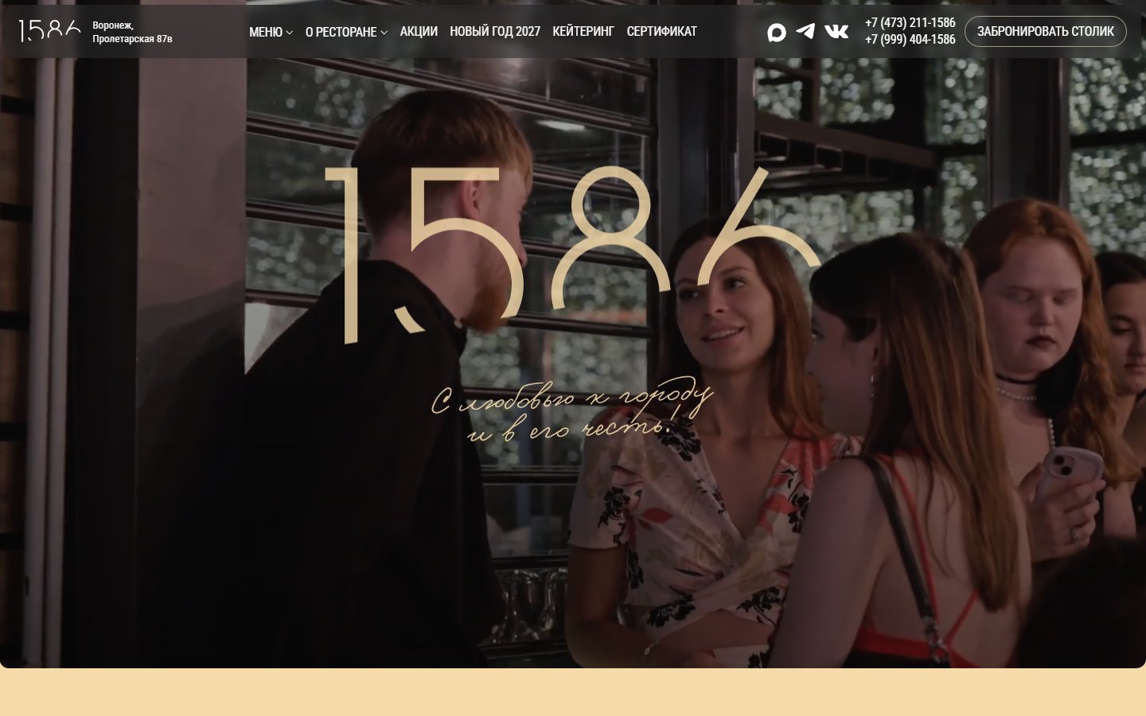The width and height of the screenshot is (1146, 716).
Task: Click the ЗАБРОНИРОВАТЬ СТОЛИК button
Action: 1046,31
